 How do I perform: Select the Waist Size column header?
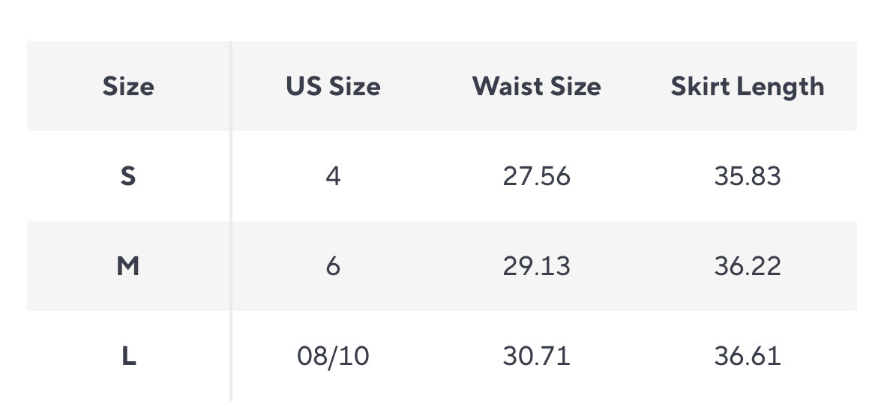tap(536, 87)
